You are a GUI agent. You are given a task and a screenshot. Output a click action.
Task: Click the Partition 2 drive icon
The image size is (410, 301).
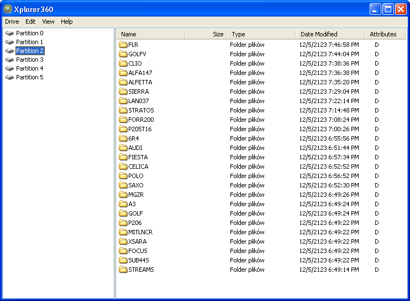9,51
